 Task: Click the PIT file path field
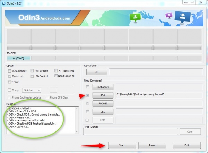(156, 72)
